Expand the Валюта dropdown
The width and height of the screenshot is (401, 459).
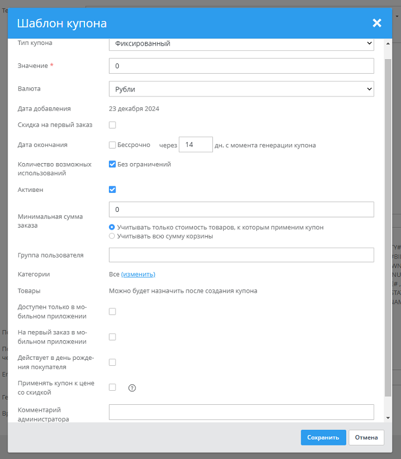[241, 89]
